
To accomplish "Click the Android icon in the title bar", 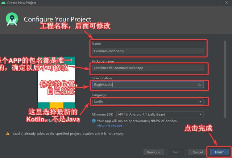I will pos(3,3).
